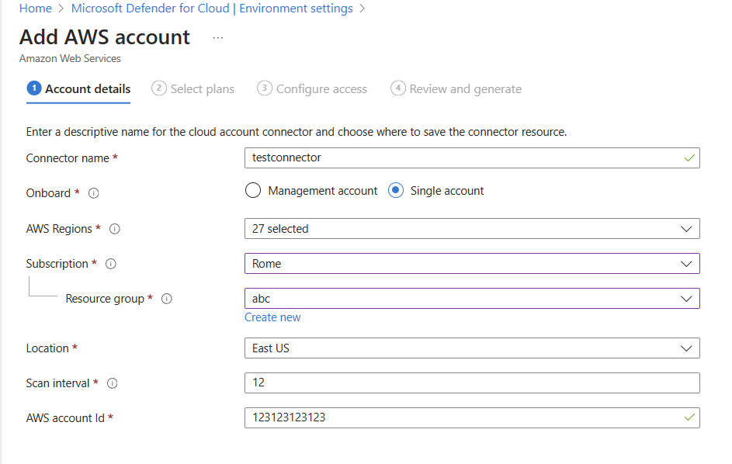Click info icon beside Resource group
Screen dimensions: 732x464
166,299
